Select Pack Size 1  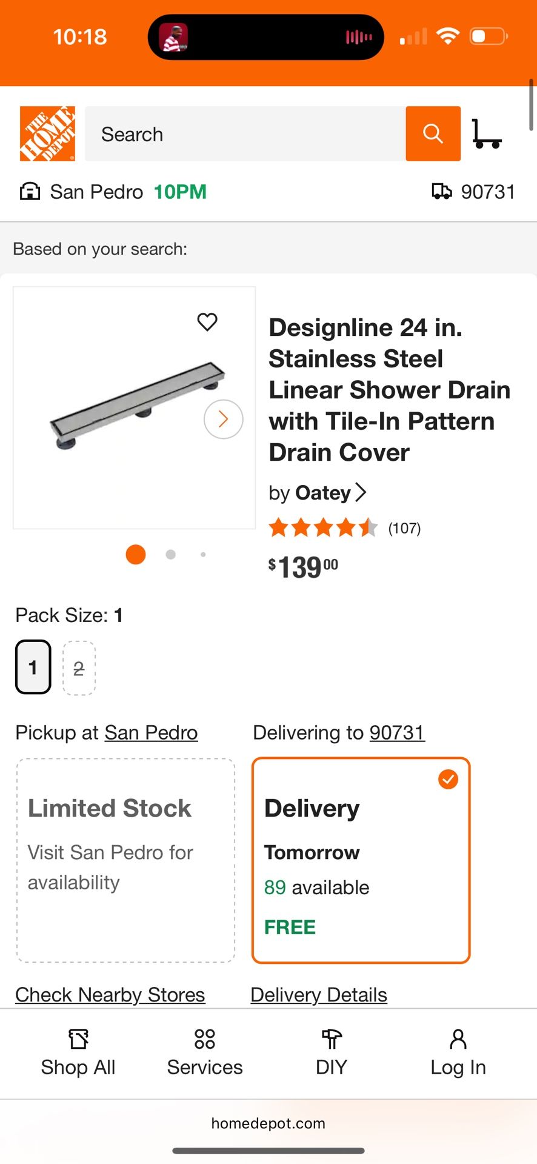coord(33,667)
